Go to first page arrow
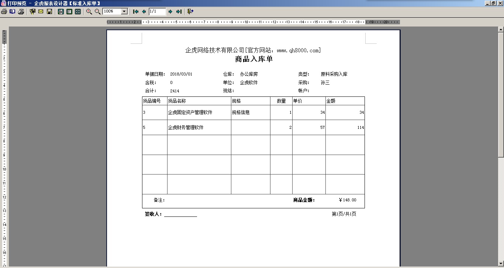The width and height of the screenshot is (504, 268). pos(136,12)
